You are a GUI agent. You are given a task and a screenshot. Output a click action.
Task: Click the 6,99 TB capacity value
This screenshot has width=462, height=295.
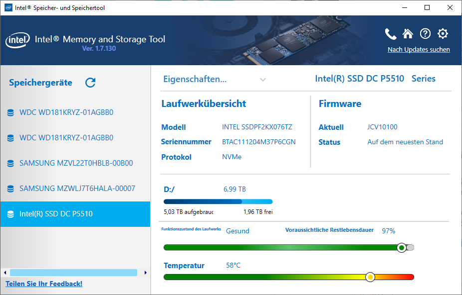point(234,189)
